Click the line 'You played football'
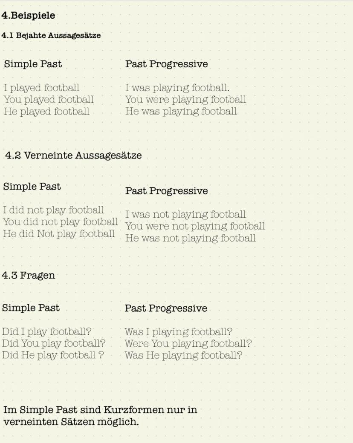The width and height of the screenshot is (353, 443). tap(49, 100)
